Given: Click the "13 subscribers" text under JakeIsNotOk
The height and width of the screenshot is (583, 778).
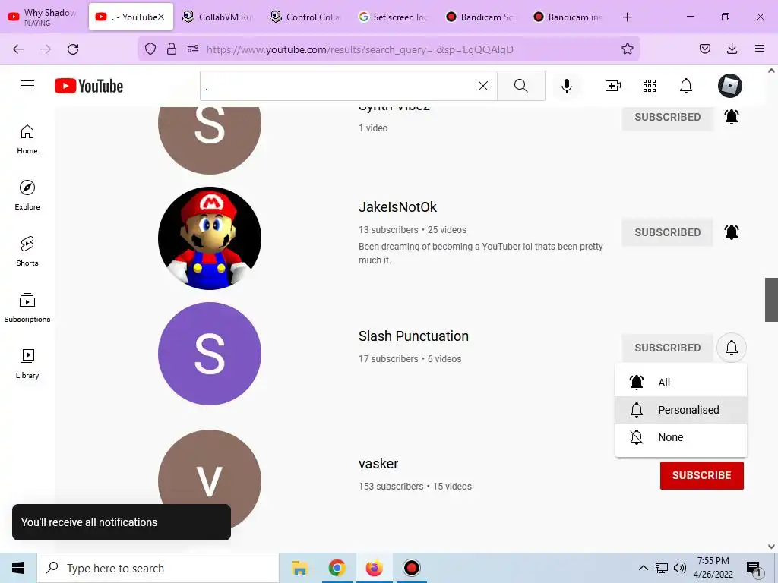Looking at the screenshot, I should [388, 230].
